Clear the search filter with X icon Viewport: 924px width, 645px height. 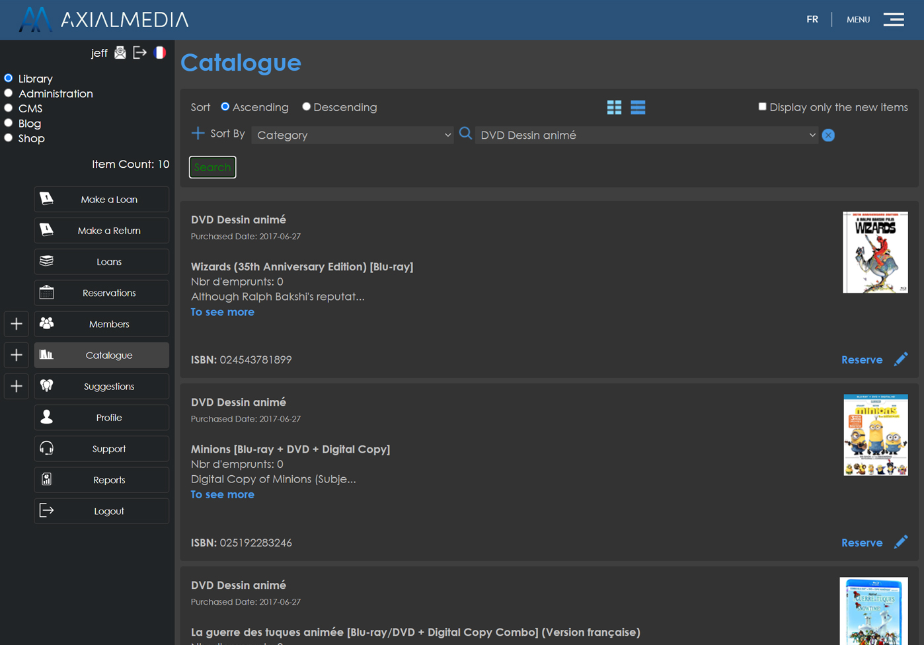tap(828, 135)
